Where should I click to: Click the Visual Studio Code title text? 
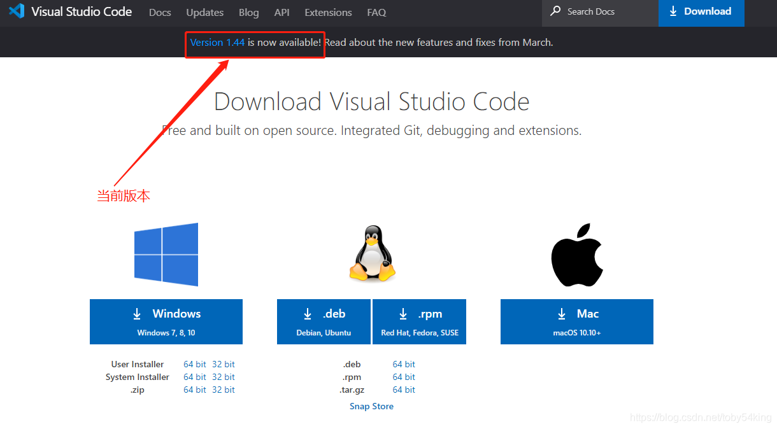click(82, 11)
